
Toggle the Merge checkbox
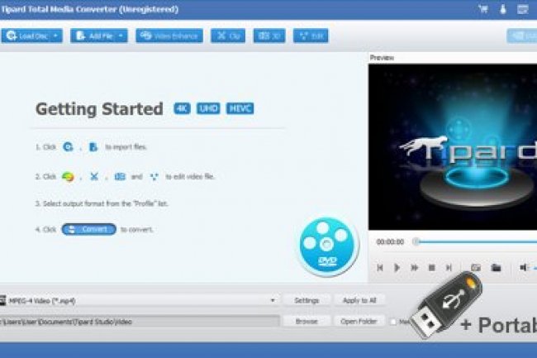[393, 322]
